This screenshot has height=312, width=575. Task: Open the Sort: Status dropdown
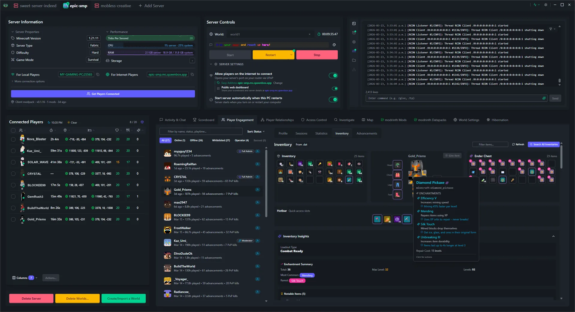[x=255, y=131]
